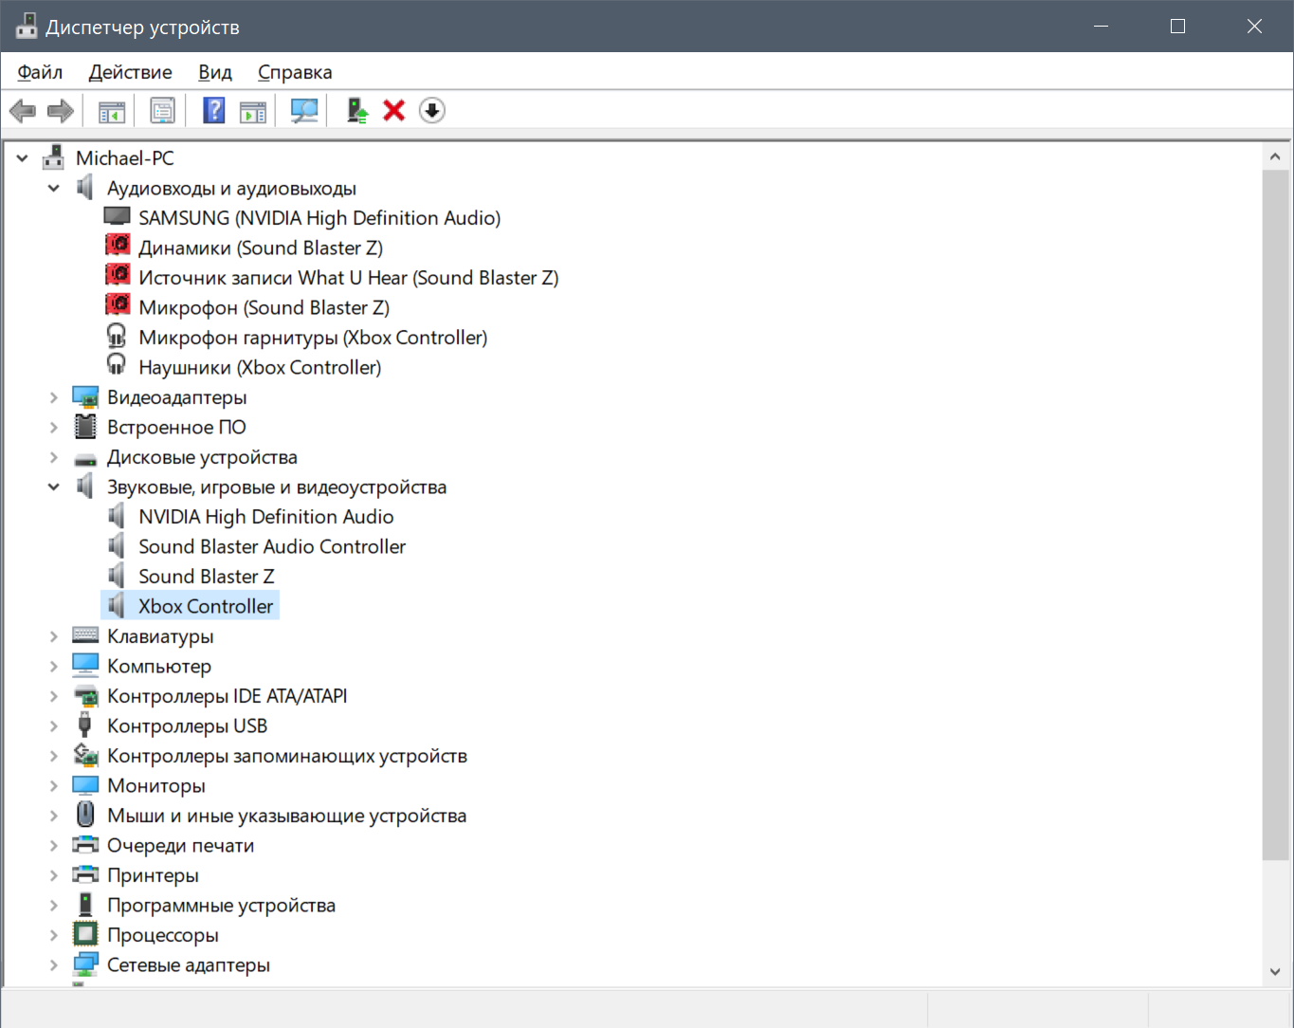Open the Файл menu
Image resolution: width=1294 pixels, height=1028 pixels.
(40, 72)
